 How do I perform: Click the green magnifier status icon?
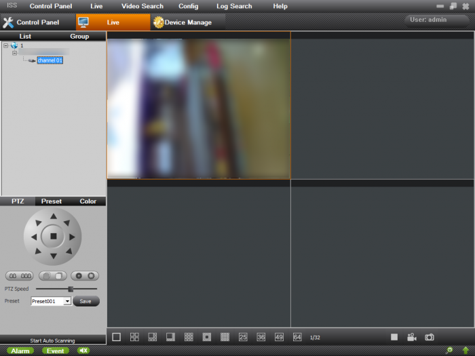click(x=449, y=351)
